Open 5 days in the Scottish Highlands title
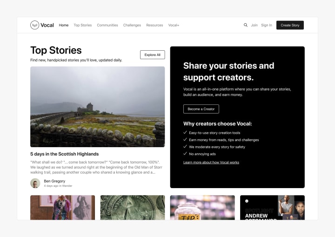 [65, 154]
